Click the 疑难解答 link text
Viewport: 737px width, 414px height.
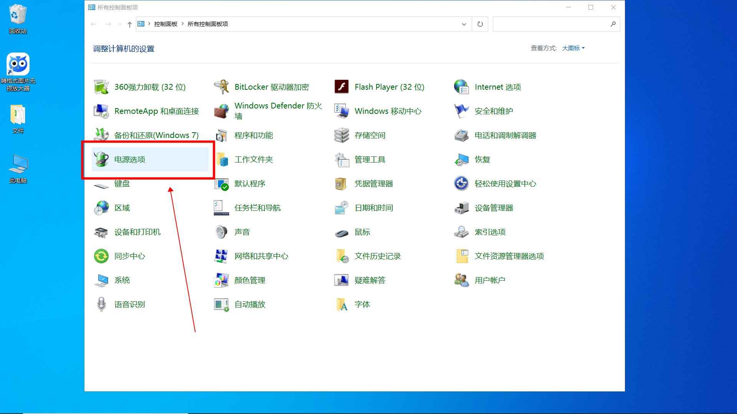370,280
